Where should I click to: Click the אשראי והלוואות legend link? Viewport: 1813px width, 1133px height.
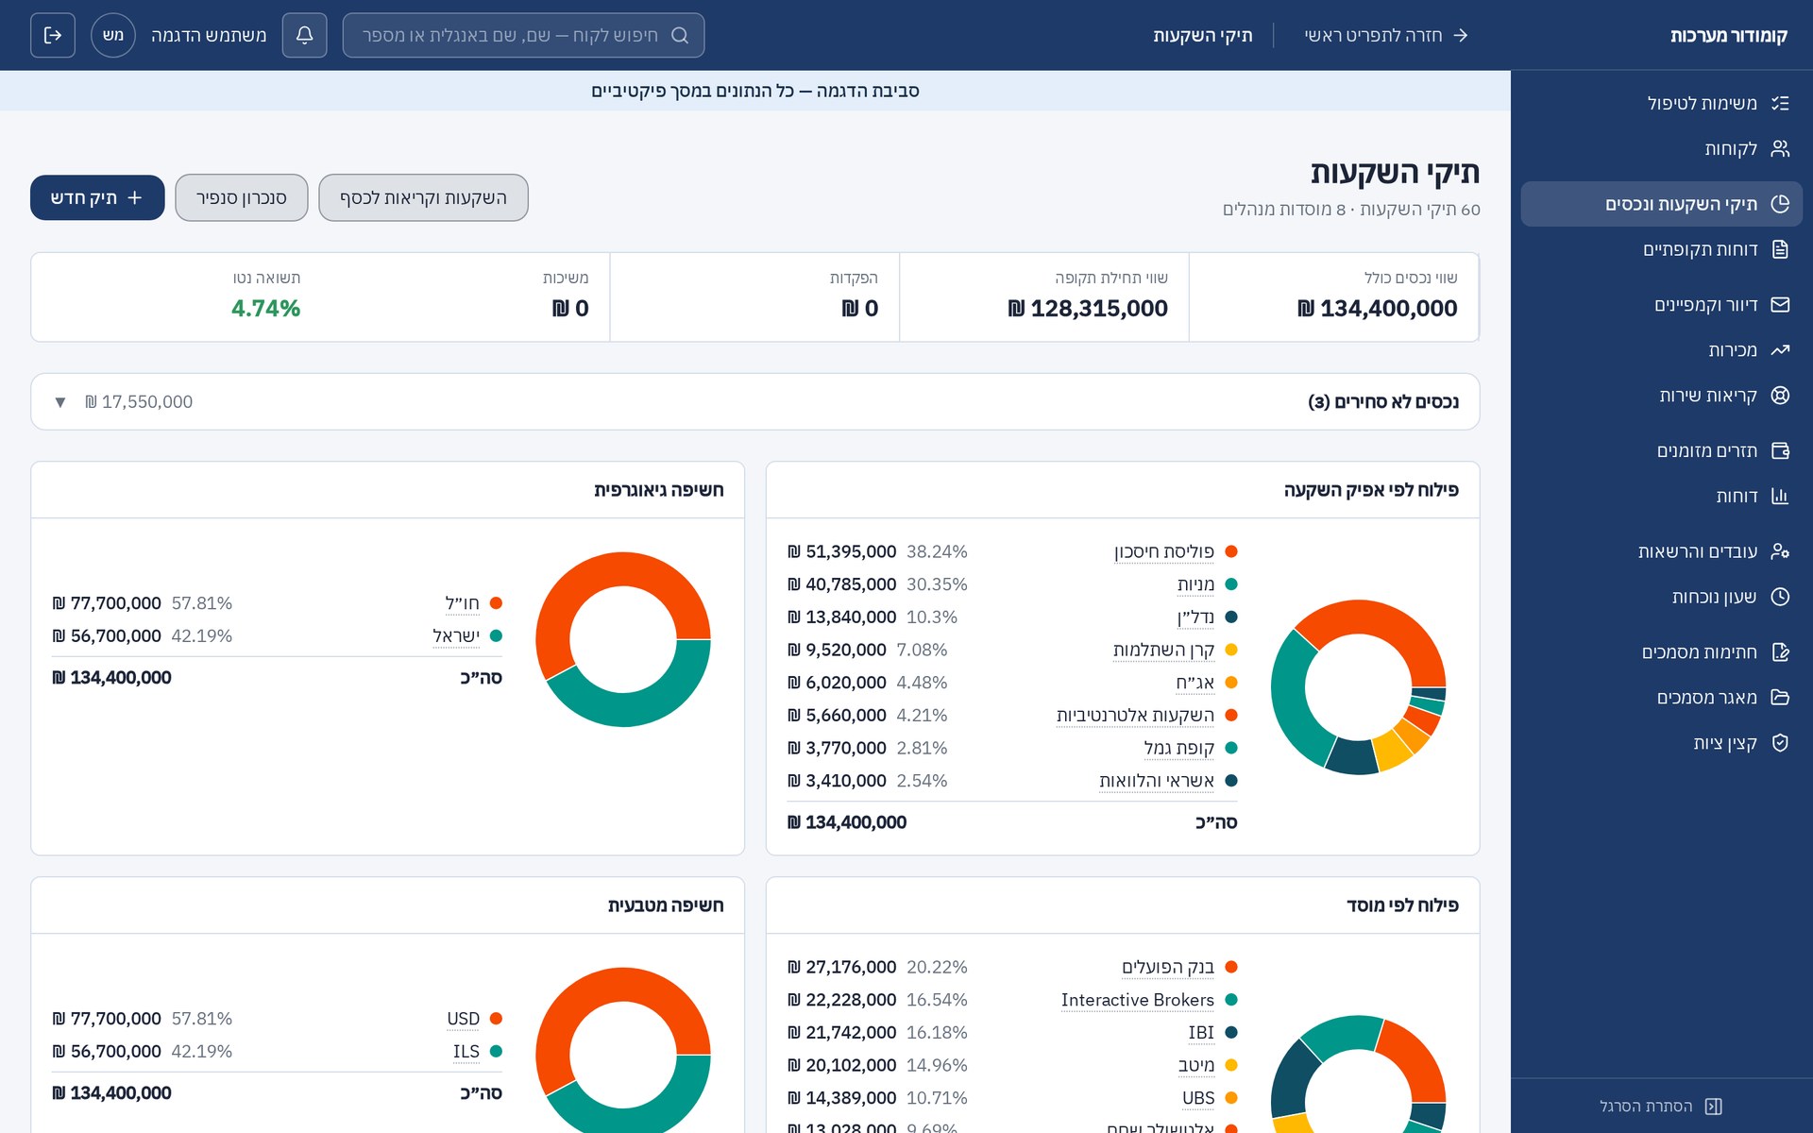pyautogui.click(x=1157, y=781)
